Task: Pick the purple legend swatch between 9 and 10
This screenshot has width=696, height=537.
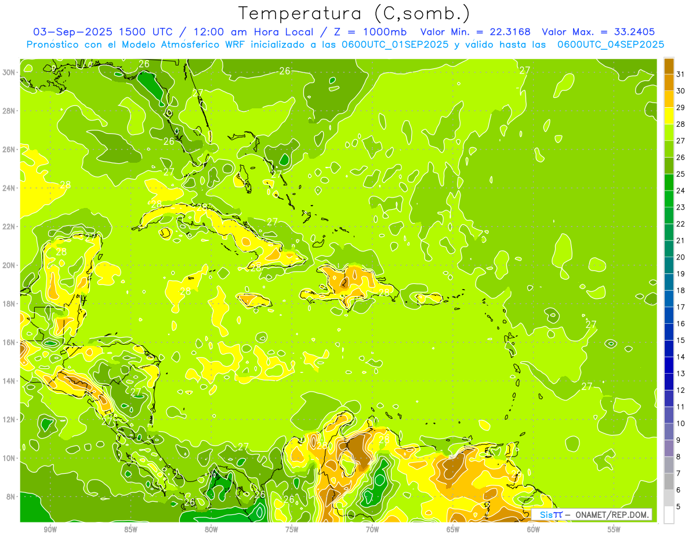Action: [669, 432]
